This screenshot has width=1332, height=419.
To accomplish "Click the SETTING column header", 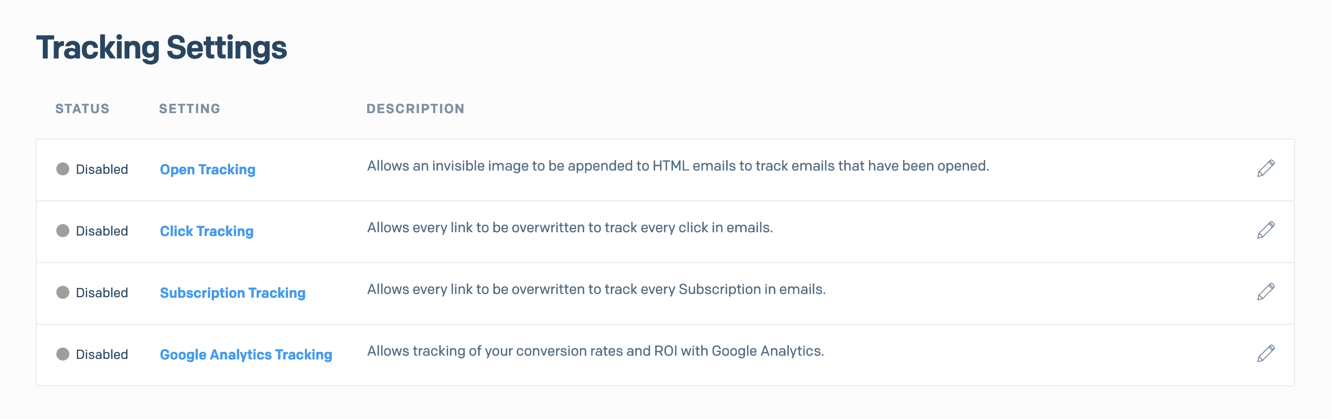I will (x=190, y=108).
